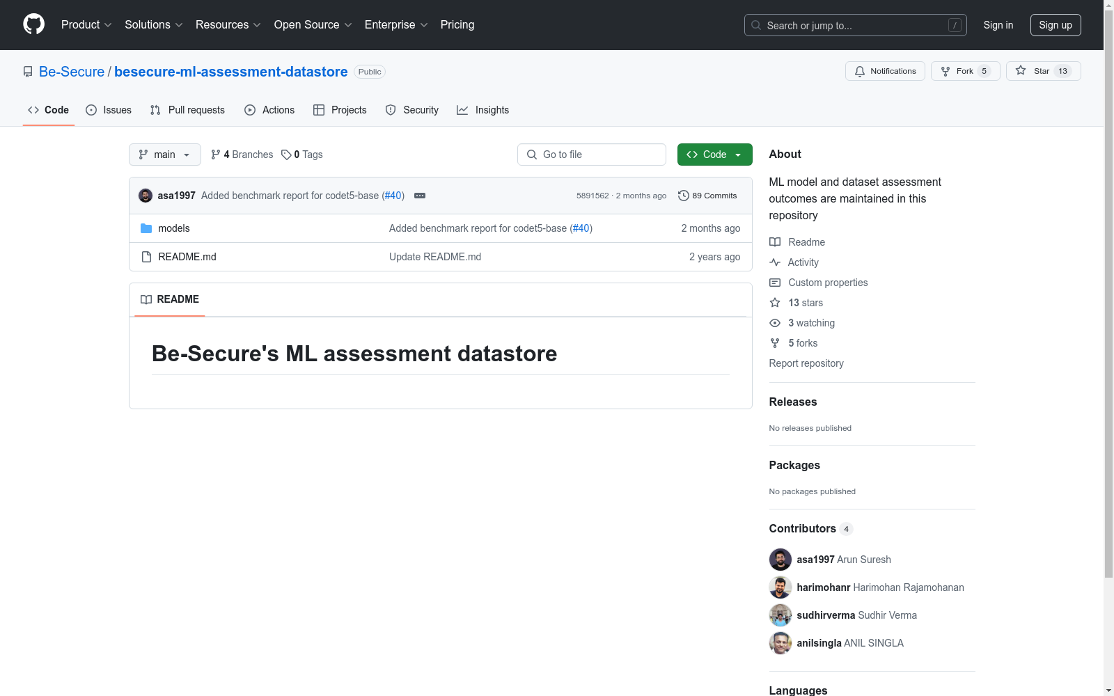Image resolution: width=1114 pixels, height=696 pixels.
Task: Switch to the Security tab
Action: (412, 110)
